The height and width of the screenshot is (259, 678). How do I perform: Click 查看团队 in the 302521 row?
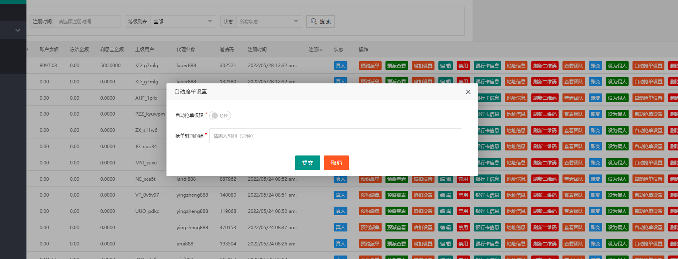tap(574, 66)
